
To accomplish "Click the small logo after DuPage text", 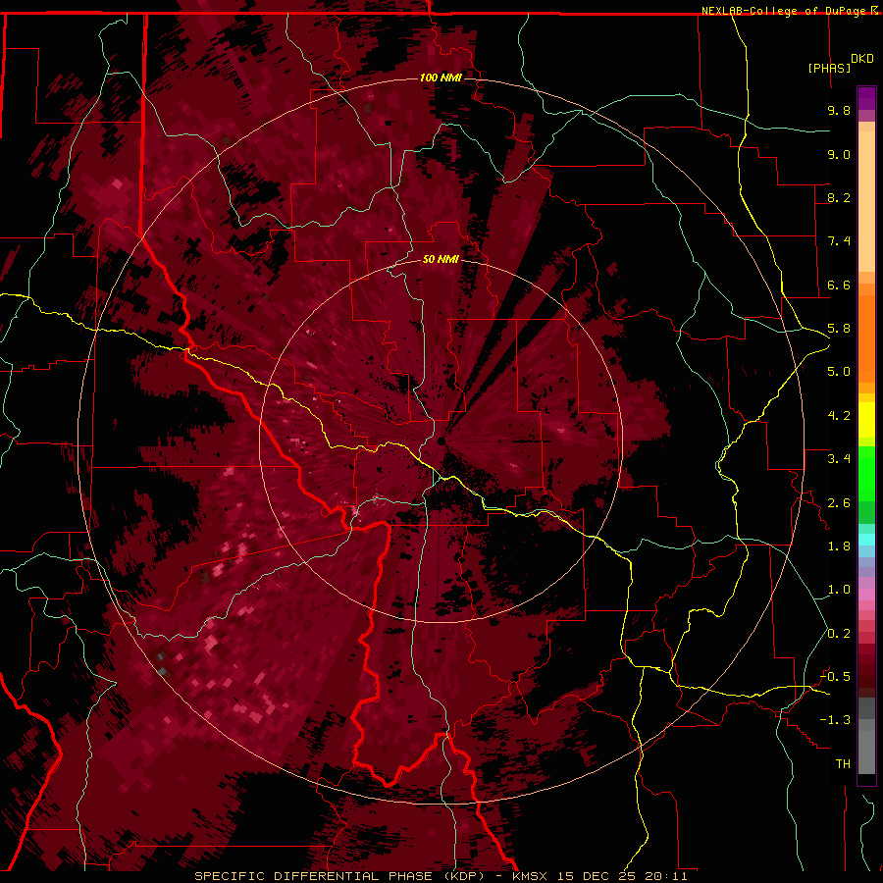I will (874, 11).
